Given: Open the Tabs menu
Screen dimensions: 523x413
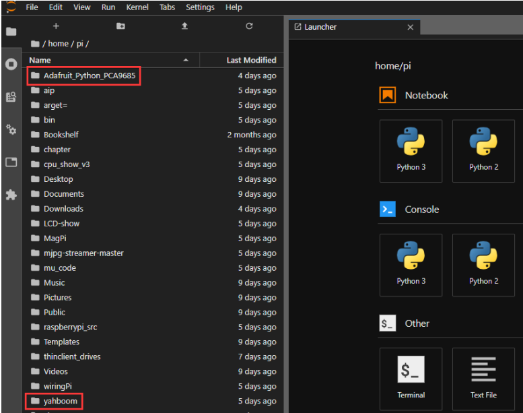Looking at the screenshot, I should point(167,7).
